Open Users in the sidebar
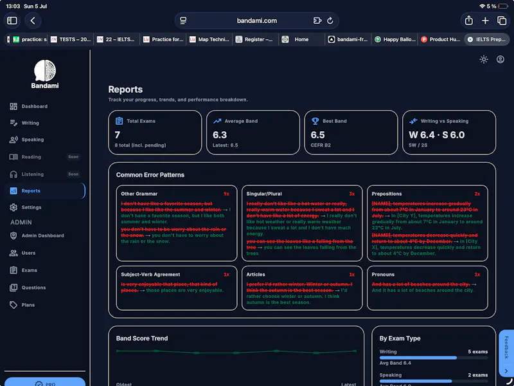Viewport: 514px width, 386px height. click(x=45, y=253)
